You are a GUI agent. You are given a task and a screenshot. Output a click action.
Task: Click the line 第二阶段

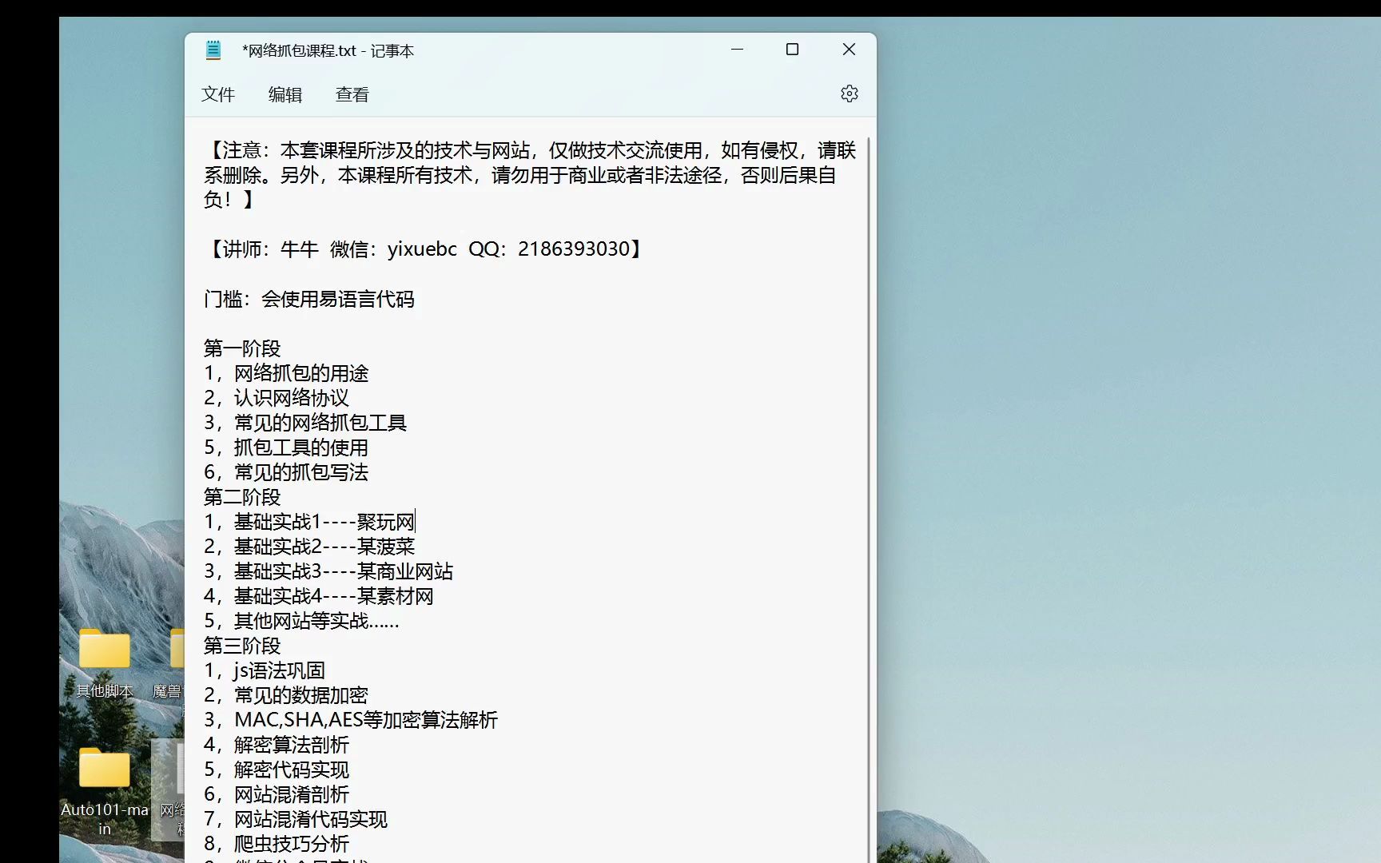242,497
